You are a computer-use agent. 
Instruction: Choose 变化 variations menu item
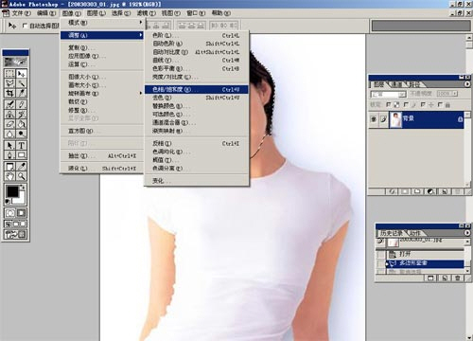click(197, 181)
